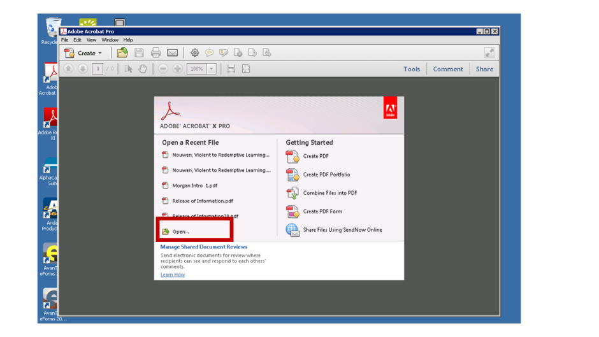Open the zoom percentage dropdown arrow

212,69
